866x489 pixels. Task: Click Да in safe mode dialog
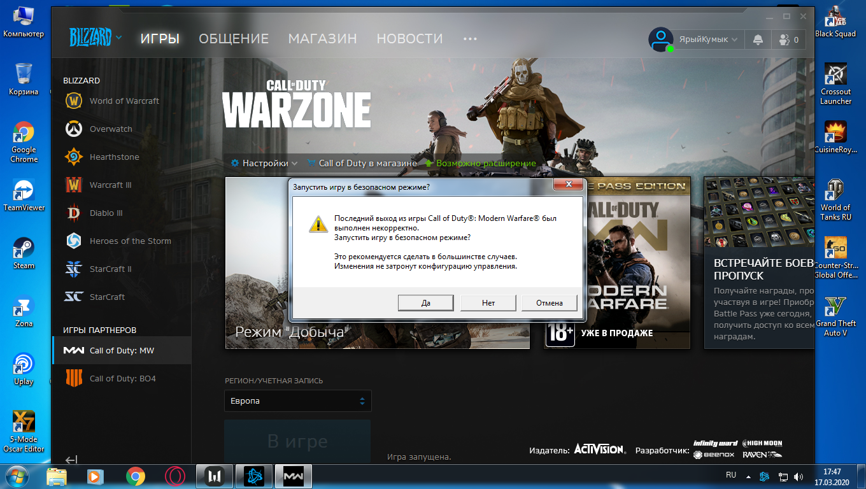426,303
